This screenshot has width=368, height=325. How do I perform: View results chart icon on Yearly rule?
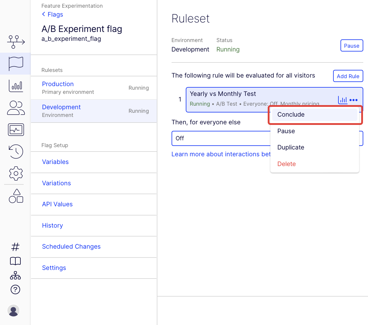click(x=343, y=100)
